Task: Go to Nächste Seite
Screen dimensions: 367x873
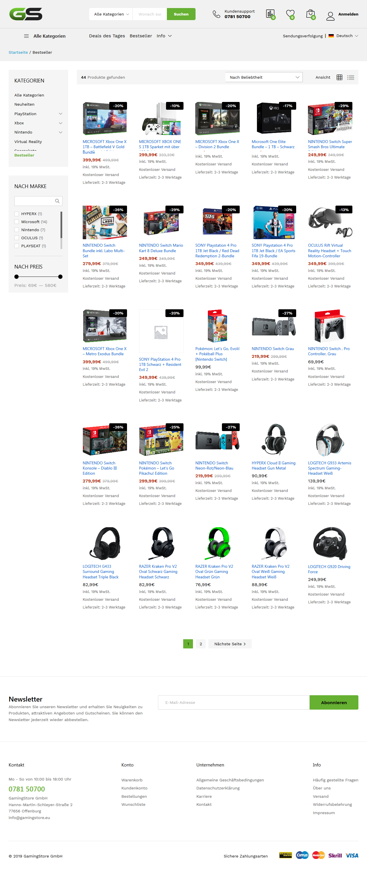Action: coord(230,644)
